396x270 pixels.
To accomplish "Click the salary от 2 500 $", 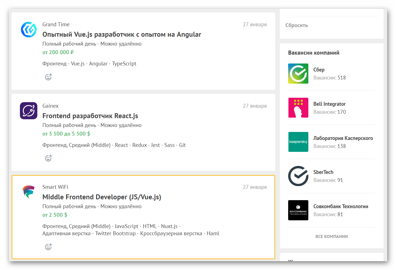I will (x=55, y=215).
